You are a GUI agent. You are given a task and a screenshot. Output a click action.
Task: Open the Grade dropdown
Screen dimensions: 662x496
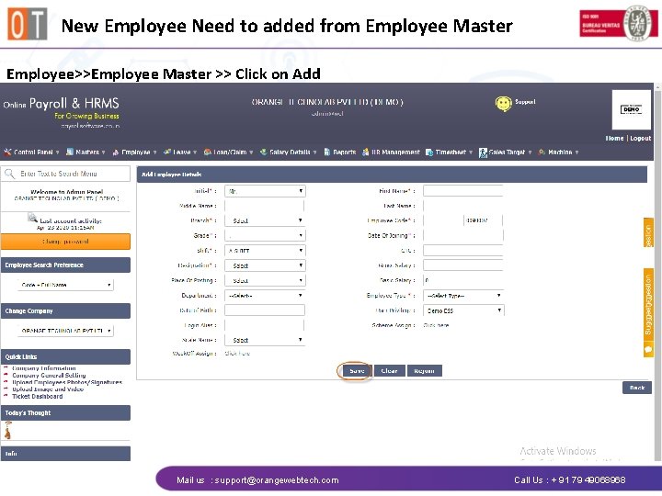click(x=265, y=235)
